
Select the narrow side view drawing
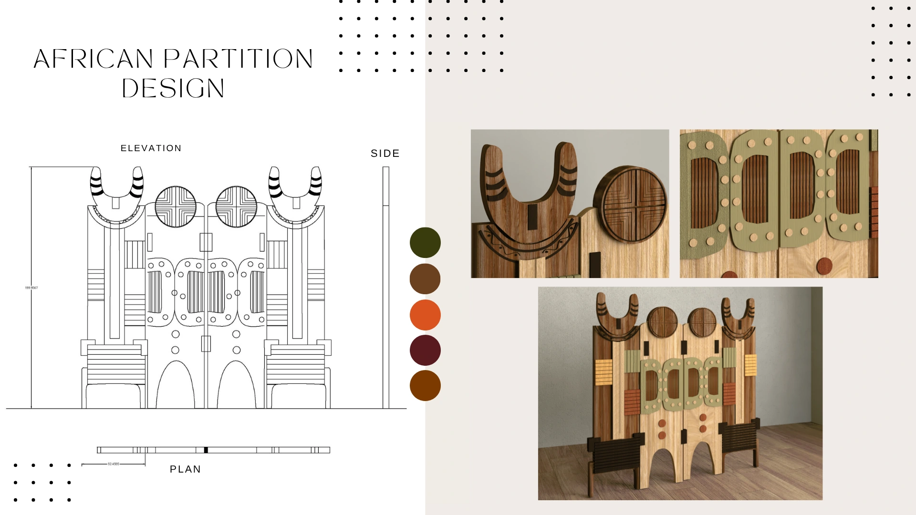[x=386, y=288]
